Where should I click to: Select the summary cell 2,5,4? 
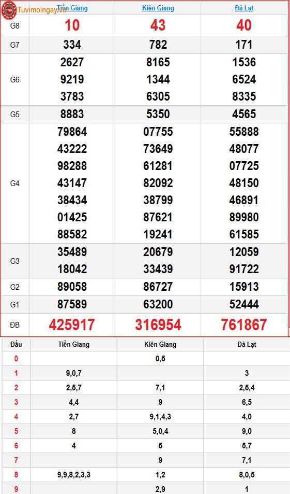[x=247, y=388]
